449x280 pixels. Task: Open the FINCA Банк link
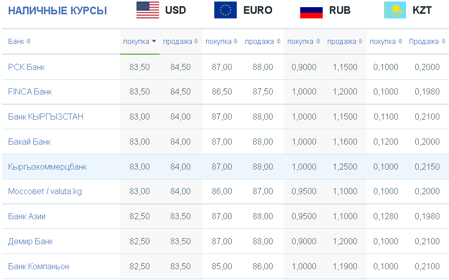(30, 91)
